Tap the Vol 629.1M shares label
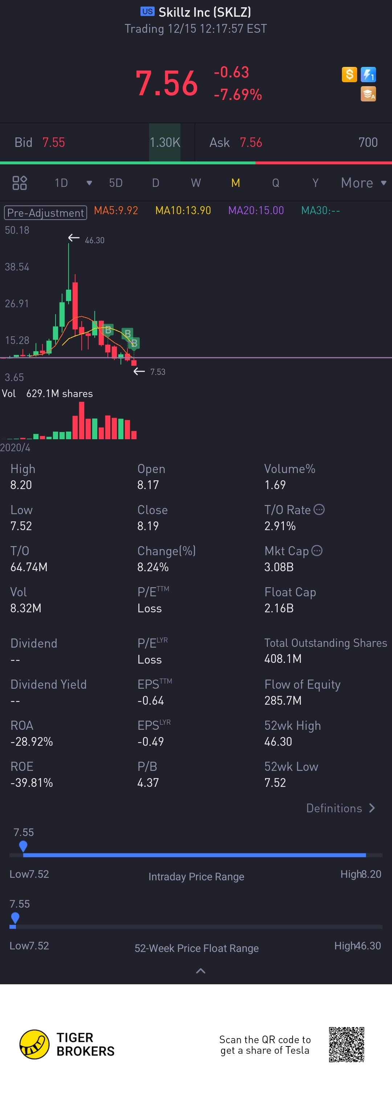This screenshot has height=1105, width=392. coord(47,393)
